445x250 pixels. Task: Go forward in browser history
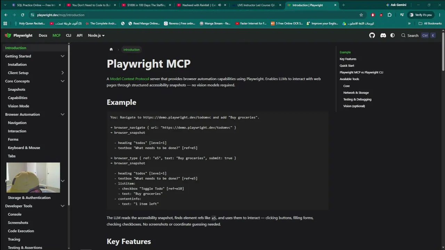14,15
